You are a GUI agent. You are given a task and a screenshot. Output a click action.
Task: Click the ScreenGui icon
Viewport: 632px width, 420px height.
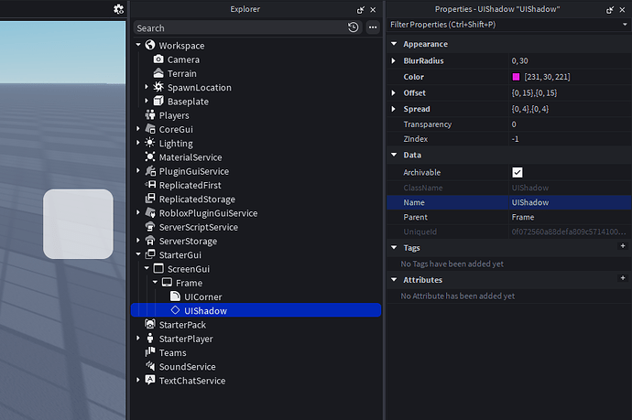(158, 269)
